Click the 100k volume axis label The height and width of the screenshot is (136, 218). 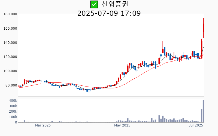point(13,117)
